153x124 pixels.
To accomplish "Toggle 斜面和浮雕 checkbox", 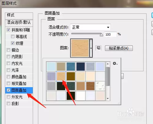I will pyautogui.click(x=8, y=30).
